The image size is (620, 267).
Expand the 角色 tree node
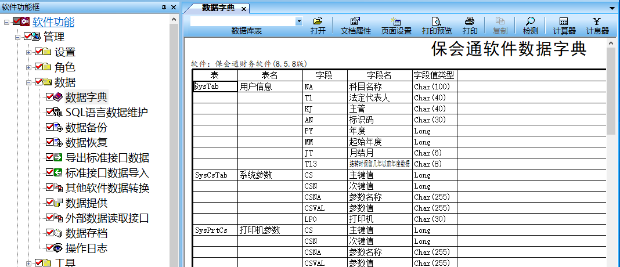(29, 67)
